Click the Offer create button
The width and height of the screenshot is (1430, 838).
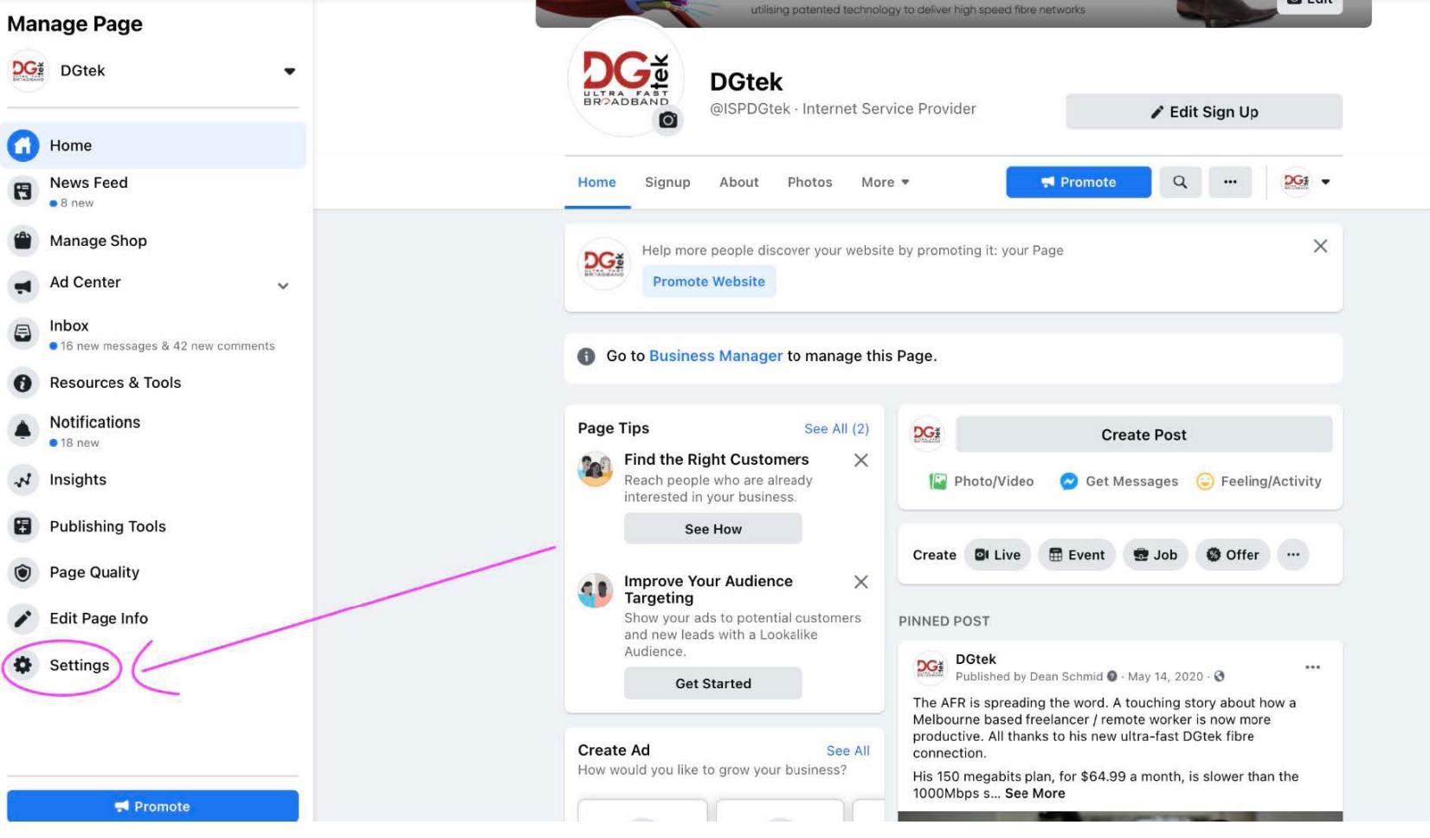[1233, 555]
